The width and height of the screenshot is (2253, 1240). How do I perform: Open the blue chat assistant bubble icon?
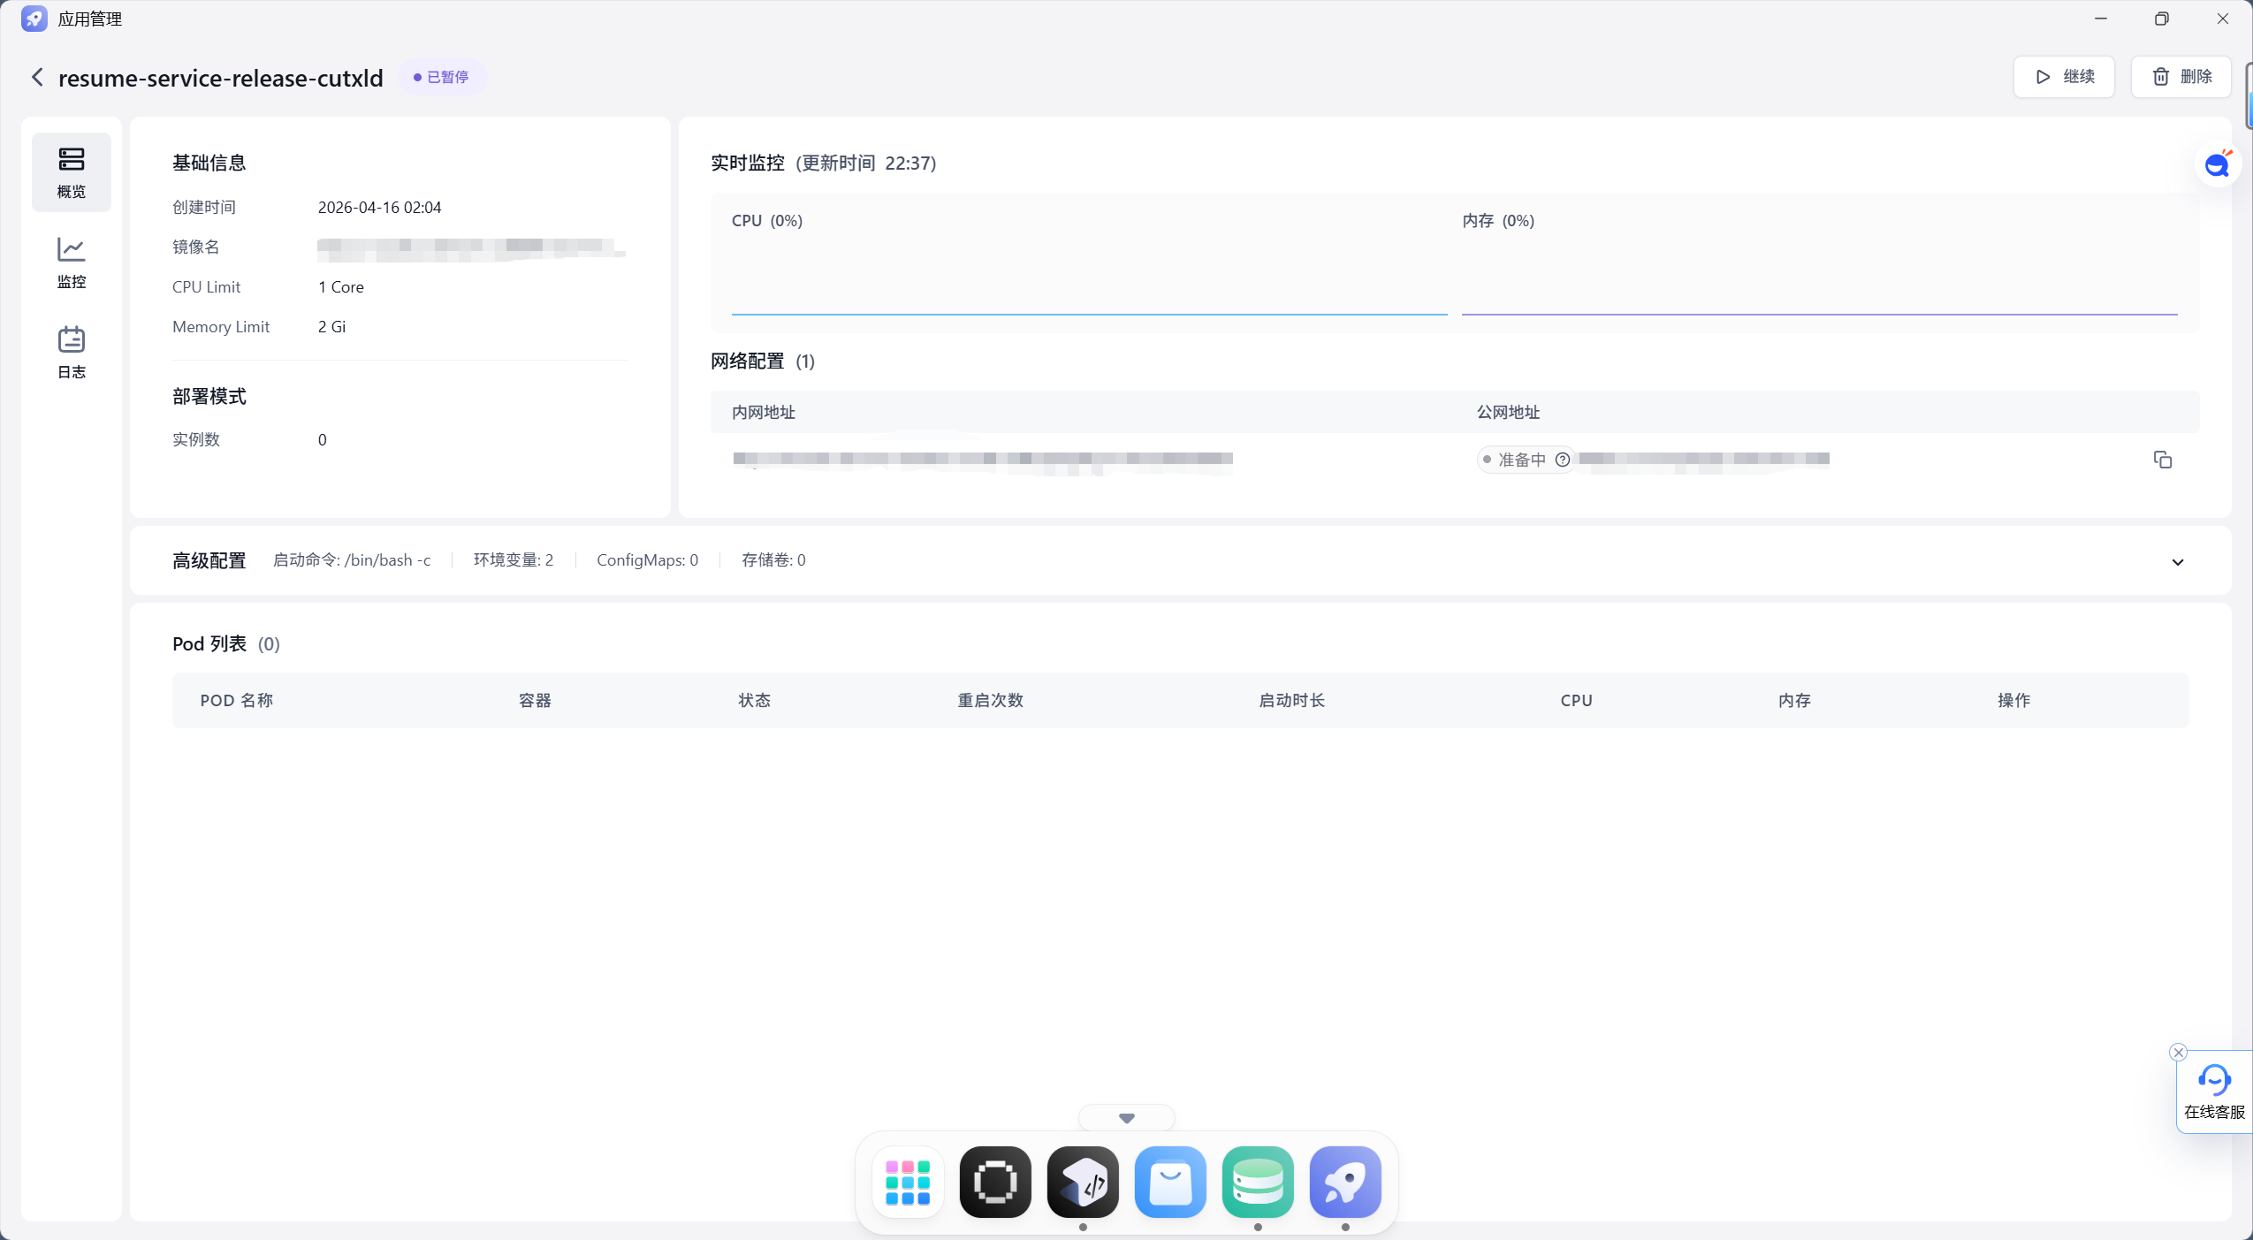coord(2217,165)
